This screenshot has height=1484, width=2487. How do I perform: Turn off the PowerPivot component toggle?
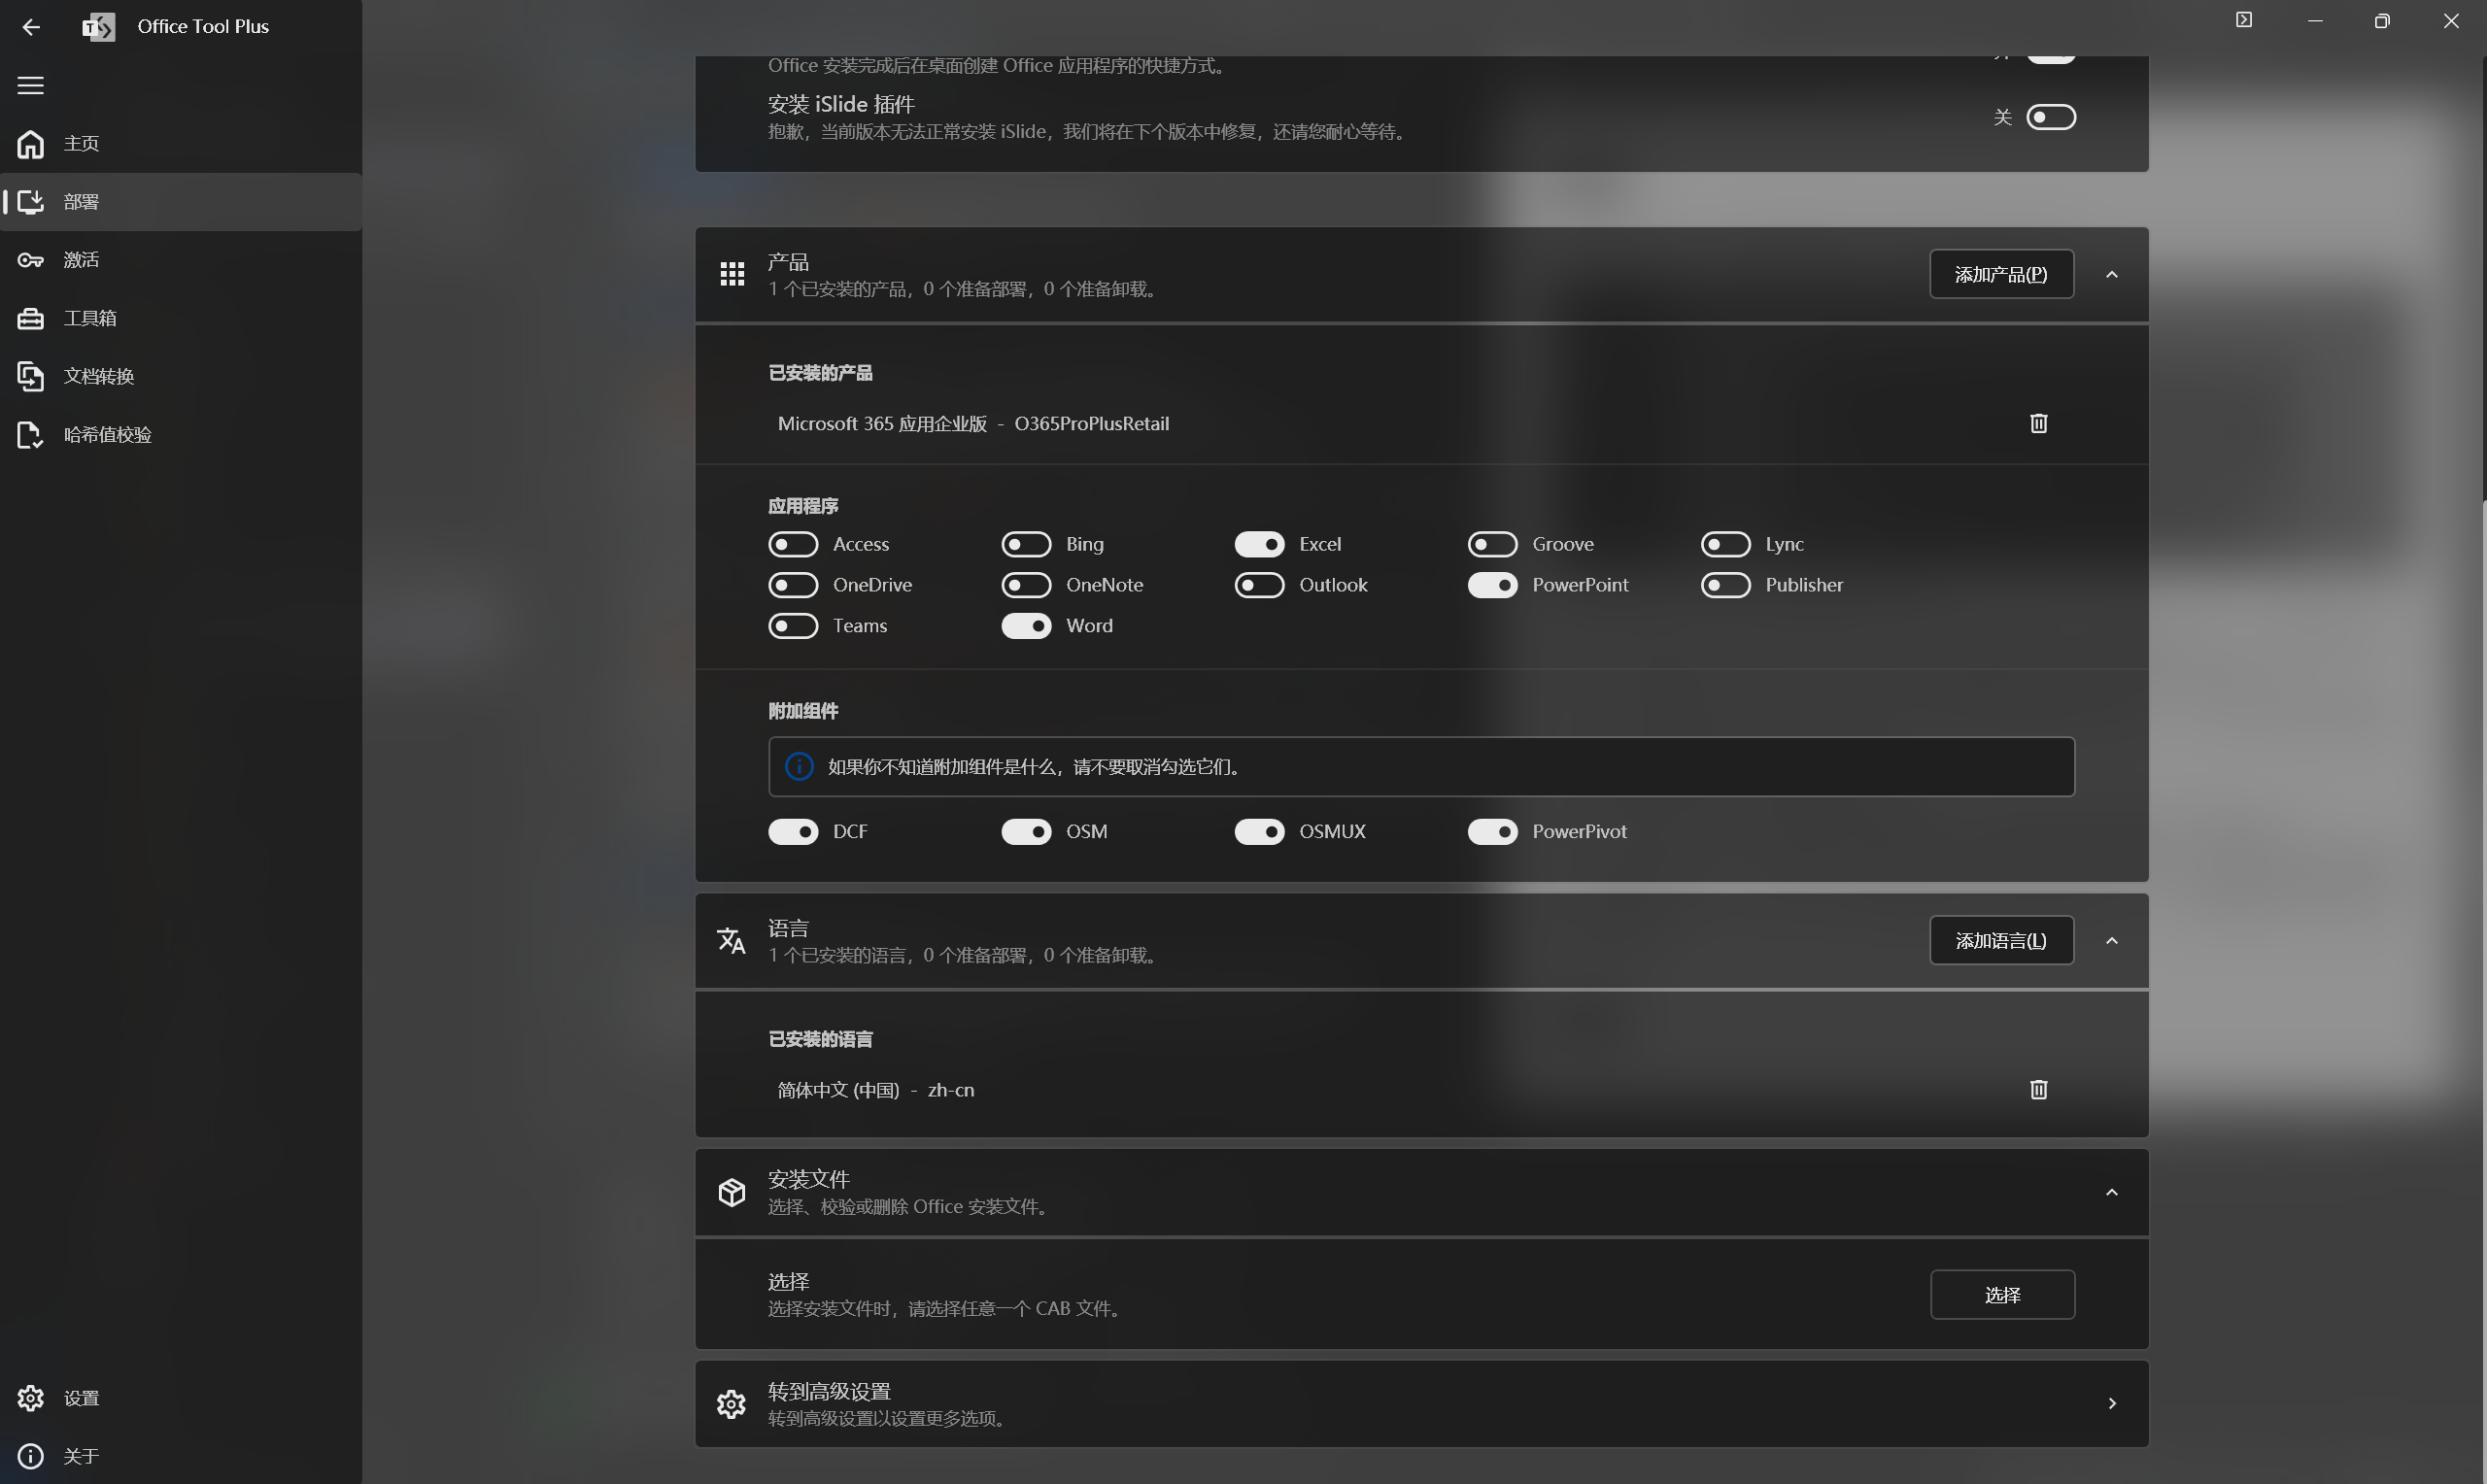[x=1492, y=832]
